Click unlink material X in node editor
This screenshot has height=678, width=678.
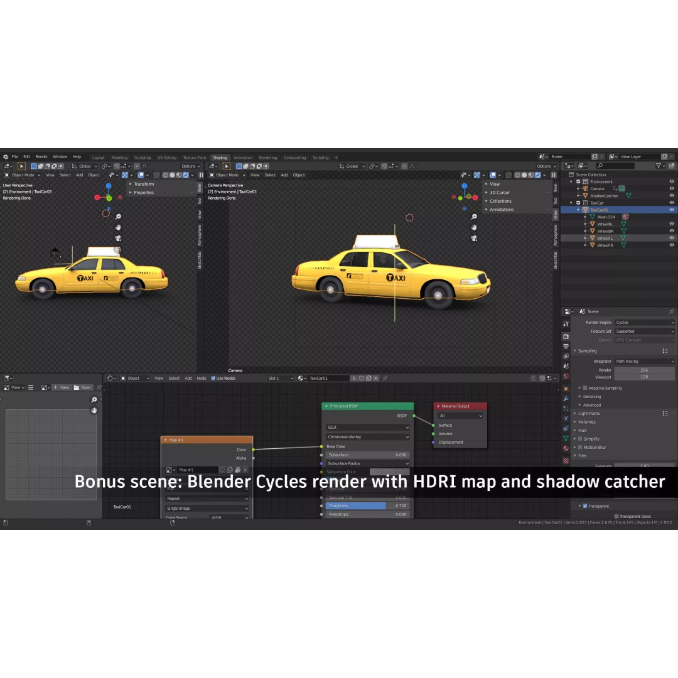point(376,379)
